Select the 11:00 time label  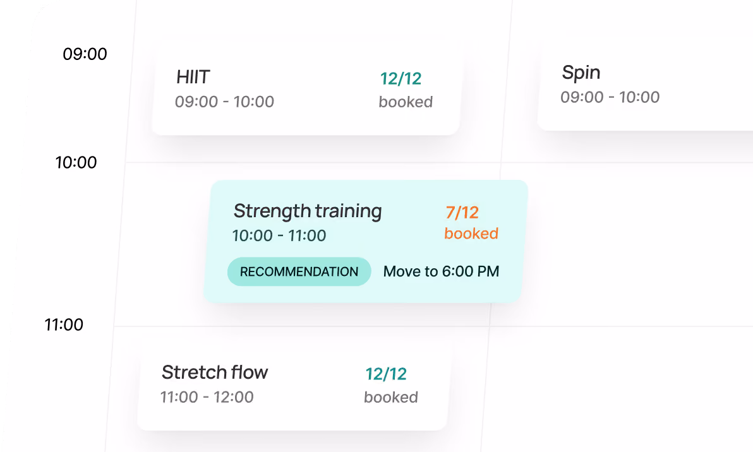click(x=64, y=325)
